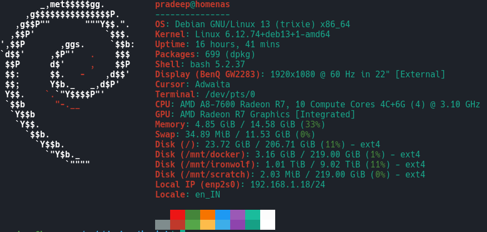
Task: Click 'AMD Radeon R7 Graphics [Integrated]' value
Action: [x=267, y=114]
